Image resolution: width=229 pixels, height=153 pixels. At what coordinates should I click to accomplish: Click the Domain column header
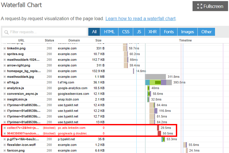pos(74,40)
